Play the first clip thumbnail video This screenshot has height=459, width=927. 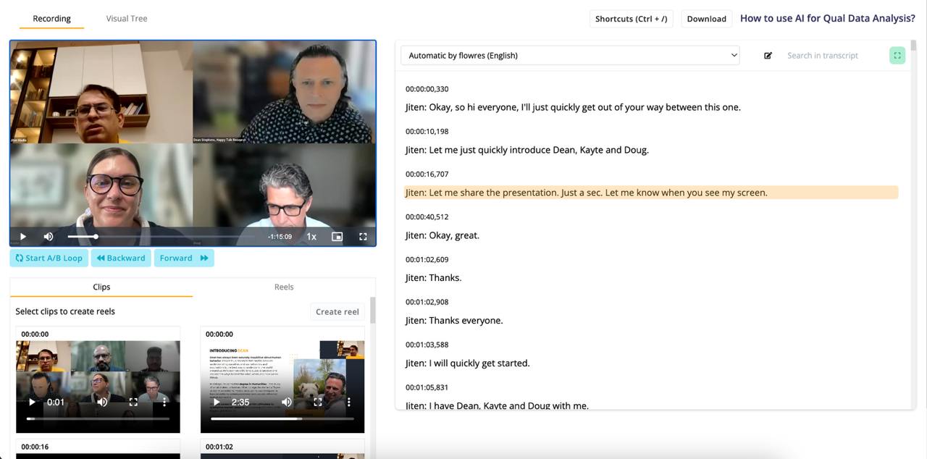pos(32,402)
